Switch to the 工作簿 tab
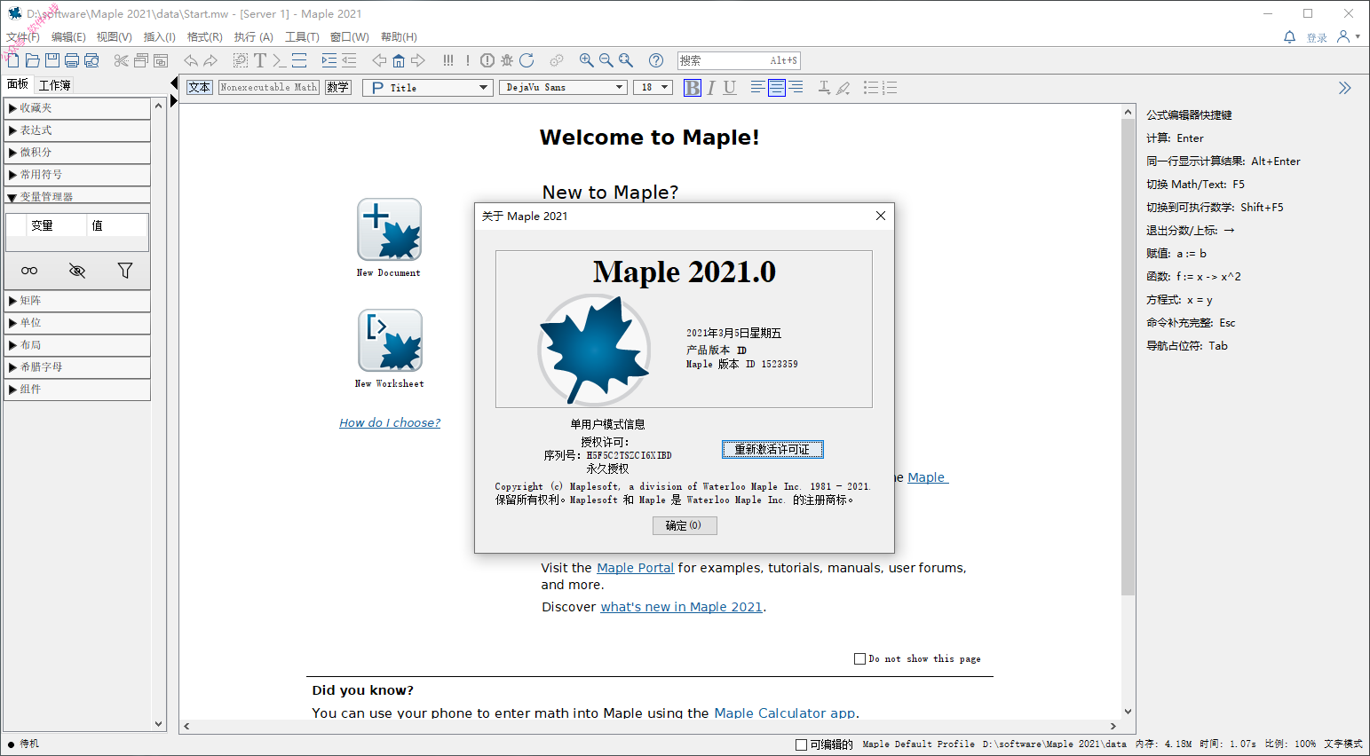 (x=55, y=85)
